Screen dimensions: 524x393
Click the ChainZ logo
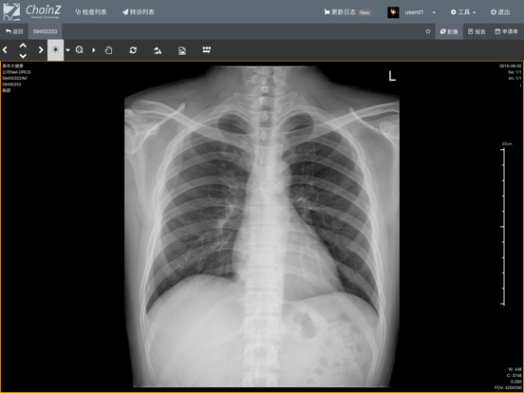(31, 11)
